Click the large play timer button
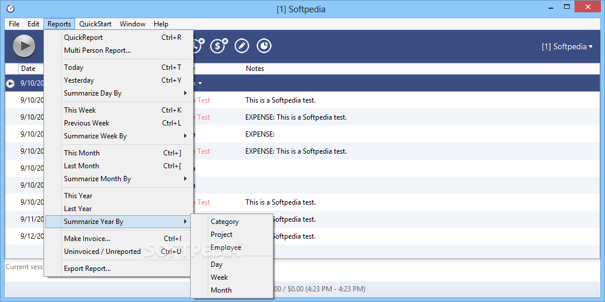605x302 pixels. coord(24,46)
